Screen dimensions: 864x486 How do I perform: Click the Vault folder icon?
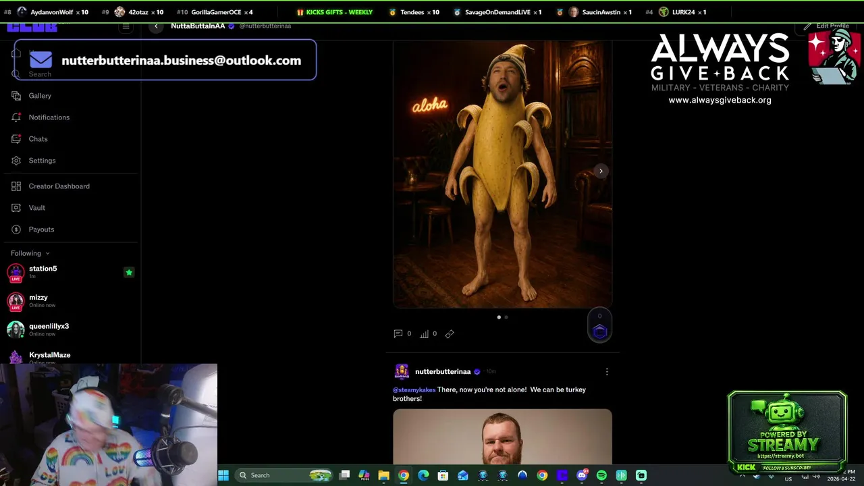click(16, 208)
